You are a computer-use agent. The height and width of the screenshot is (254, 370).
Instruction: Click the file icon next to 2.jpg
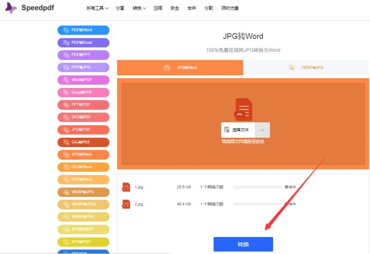click(126, 204)
